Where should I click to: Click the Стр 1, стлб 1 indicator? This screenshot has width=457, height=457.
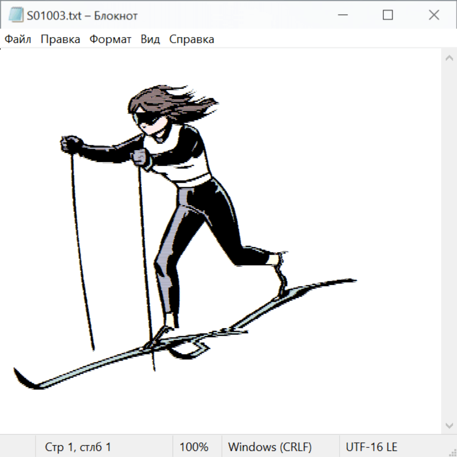[78, 447]
